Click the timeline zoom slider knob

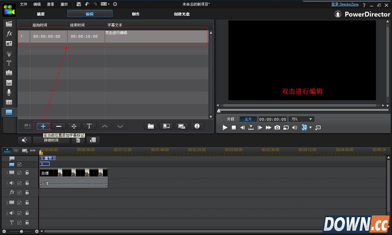click(x=21, y=232)
